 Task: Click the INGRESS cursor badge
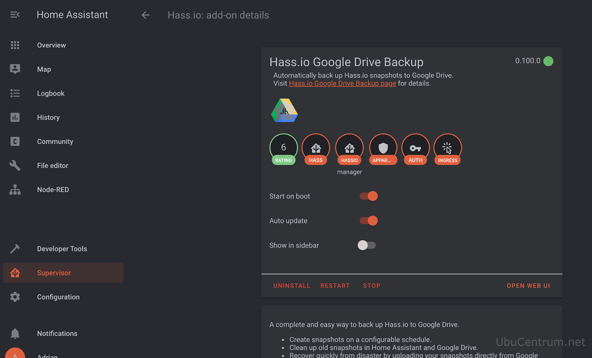[x=448, y=149]
